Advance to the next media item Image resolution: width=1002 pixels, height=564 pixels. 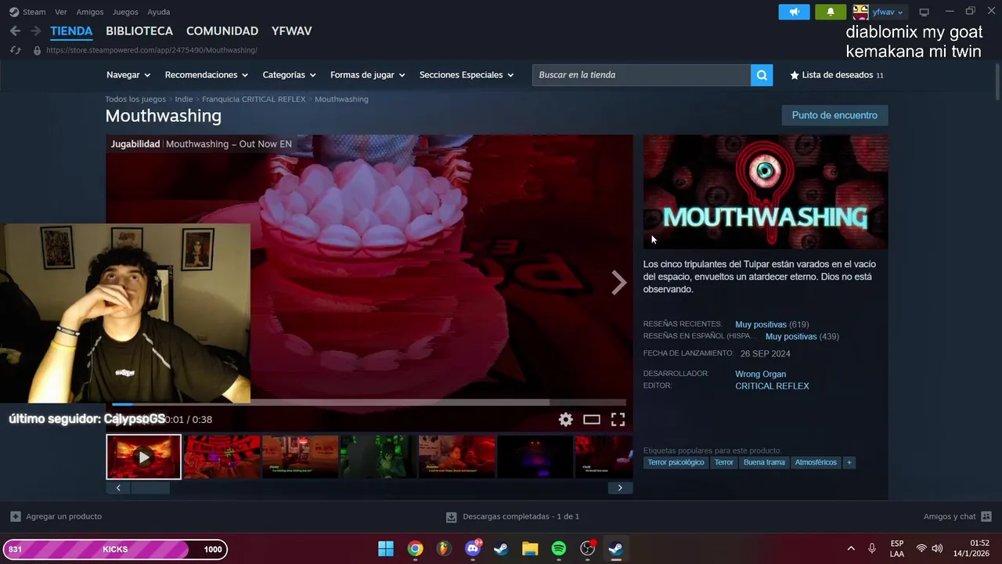click(618, 283)
